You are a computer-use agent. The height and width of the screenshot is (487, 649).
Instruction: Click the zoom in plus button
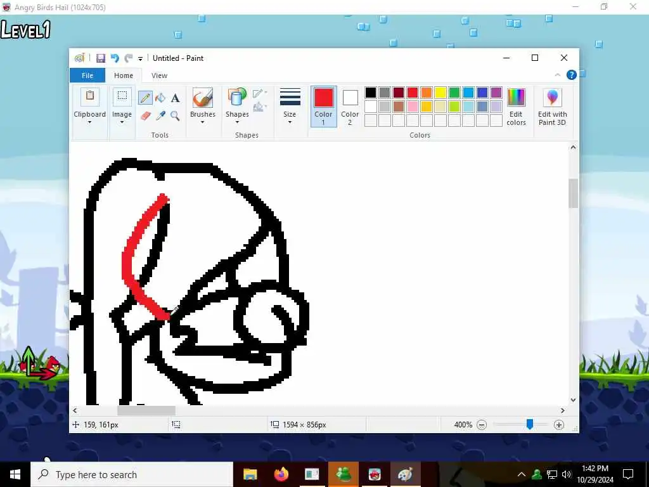pyautogui.click(x=559, y=424)
